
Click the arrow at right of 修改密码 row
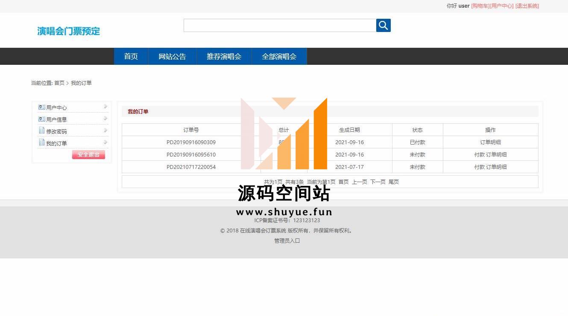click(x=105, y=130)
